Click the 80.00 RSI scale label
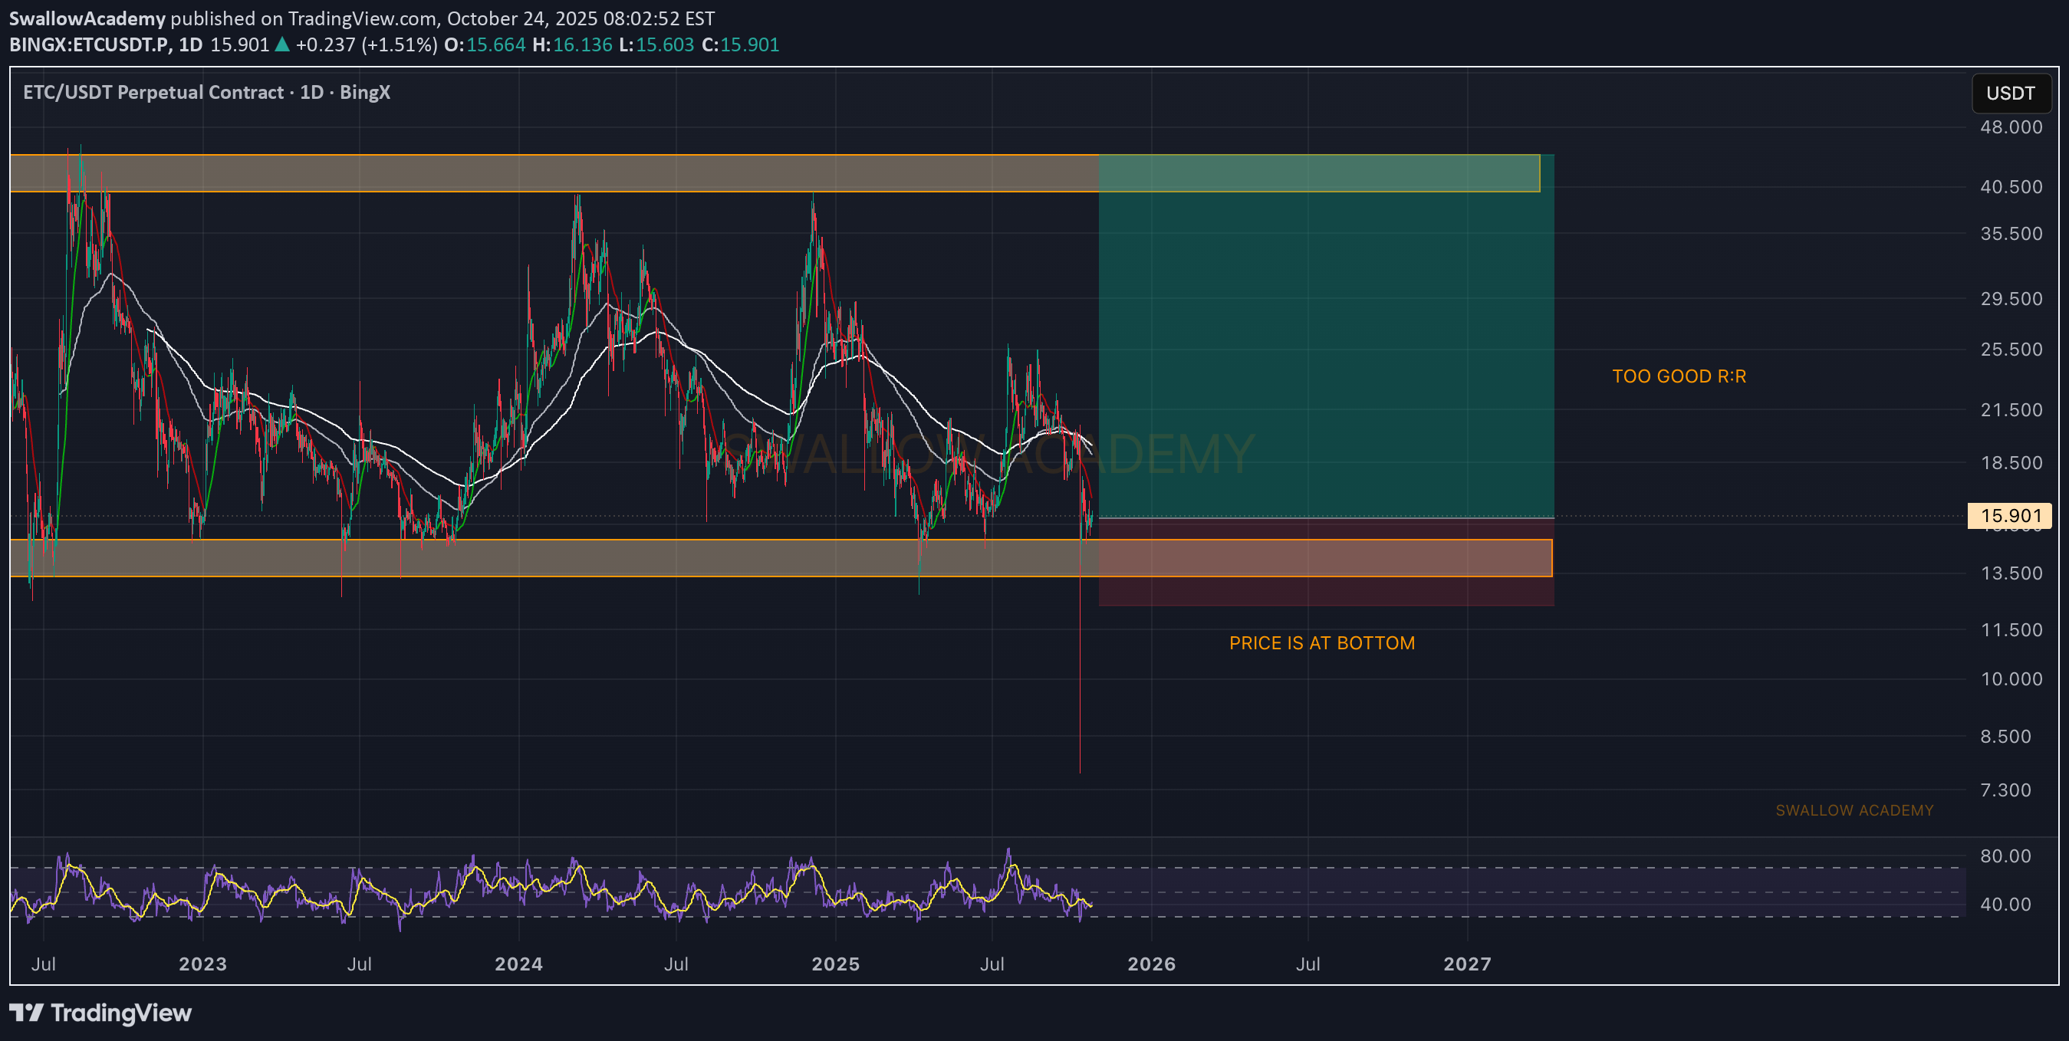The height and width of the screenshot is (1041, 2069). [2005, 855]
